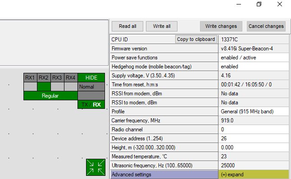Toggle the RX4 sensor cell
Image resolution: width=291 pixels, height=179 pixels.
click(x=71, y=86)
